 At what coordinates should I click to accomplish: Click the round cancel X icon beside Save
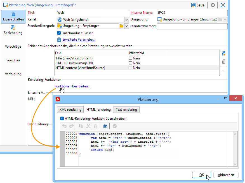[213, 5]
